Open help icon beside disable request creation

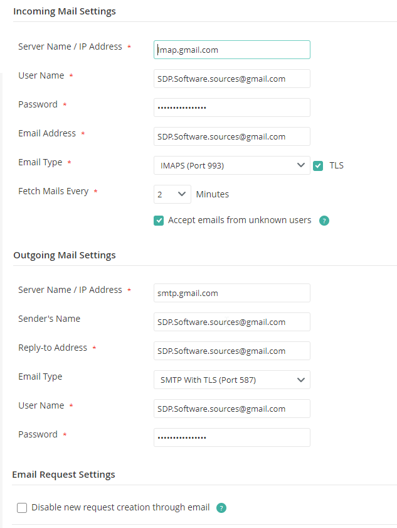[221, 508]
